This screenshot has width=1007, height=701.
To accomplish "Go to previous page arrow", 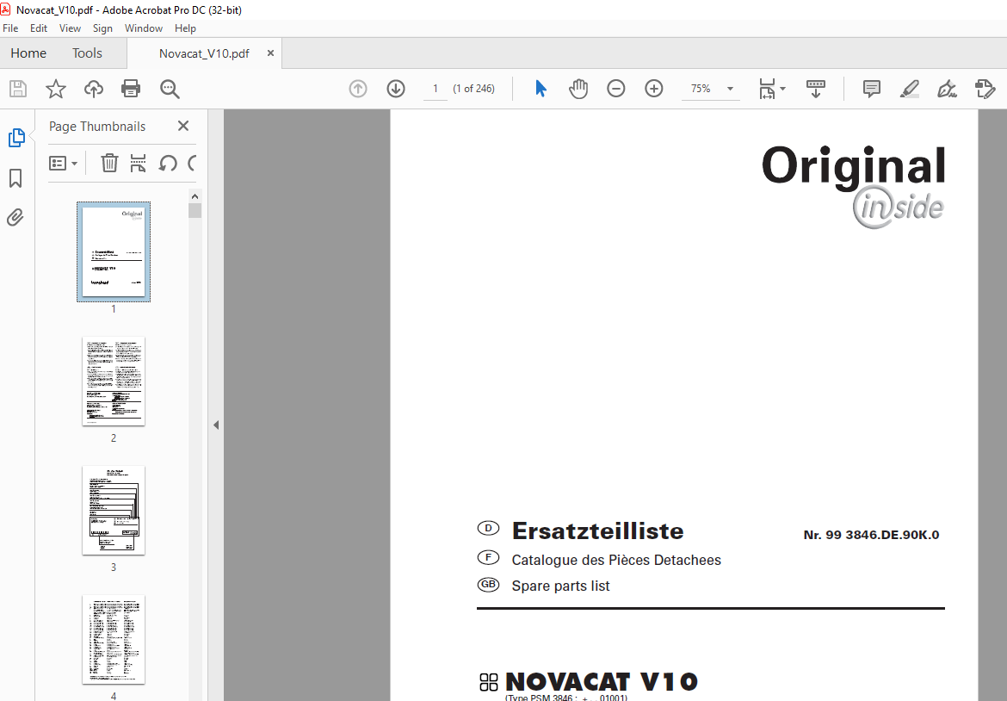I will tap(358, 89).
